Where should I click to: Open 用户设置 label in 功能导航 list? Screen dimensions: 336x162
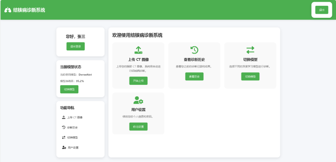click(x=73, y=147)
